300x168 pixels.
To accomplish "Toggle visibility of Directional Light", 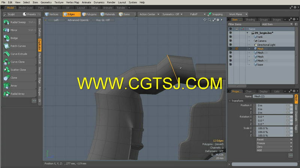I will pos(230,45).
